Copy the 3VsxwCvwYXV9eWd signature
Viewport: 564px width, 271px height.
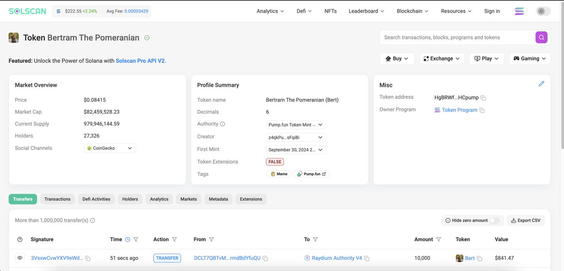88,258
